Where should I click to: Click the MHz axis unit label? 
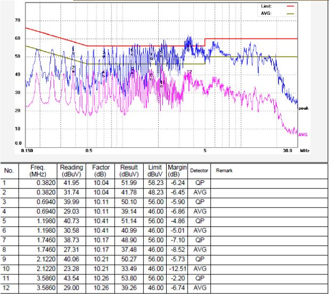[x=305, y=150]
